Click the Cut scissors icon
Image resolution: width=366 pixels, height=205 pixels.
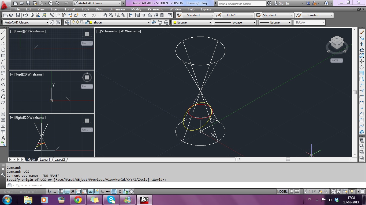(x=51, y=15)
